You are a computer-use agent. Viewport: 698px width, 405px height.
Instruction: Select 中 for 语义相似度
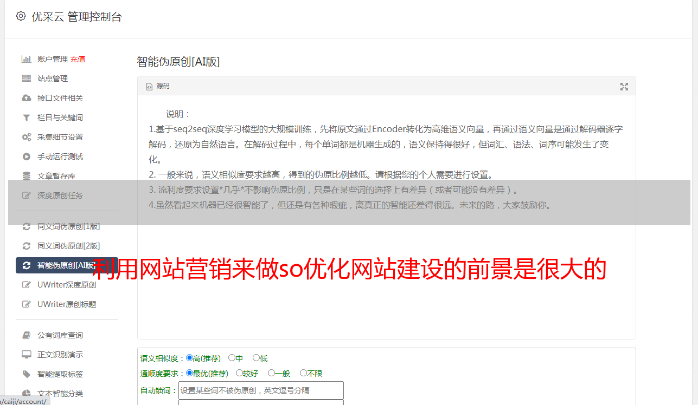pyautogui.click(x=232, y=358)
